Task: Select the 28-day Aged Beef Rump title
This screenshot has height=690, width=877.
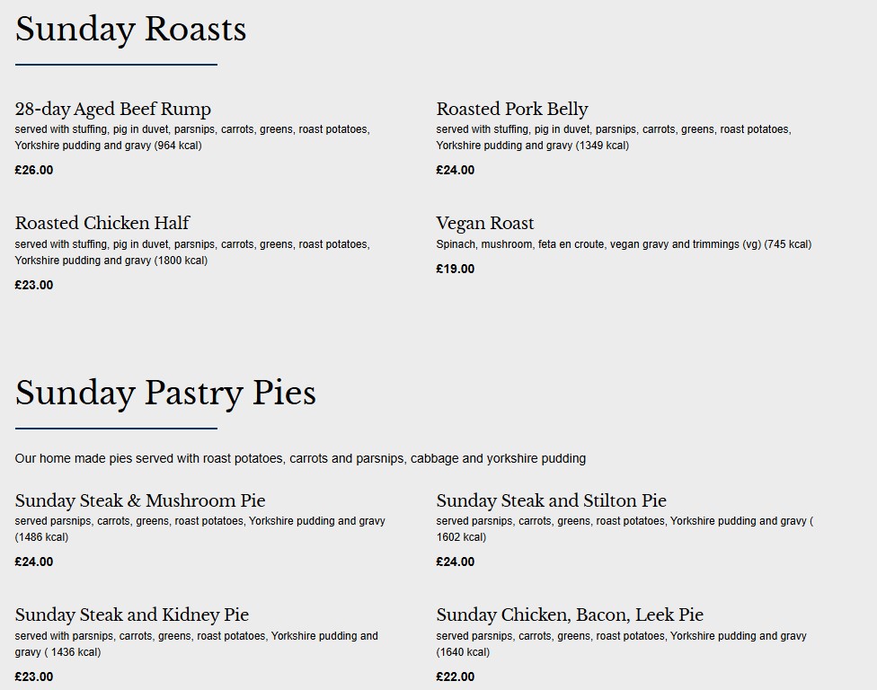Action: click(x=113, y=109)
